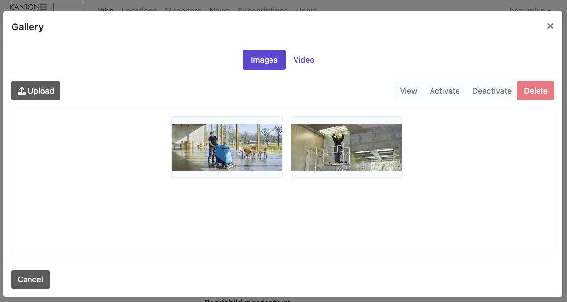Select the worker on scaffold thumbnail
This screenshot has width=567, height=302.
coord(346,147)
